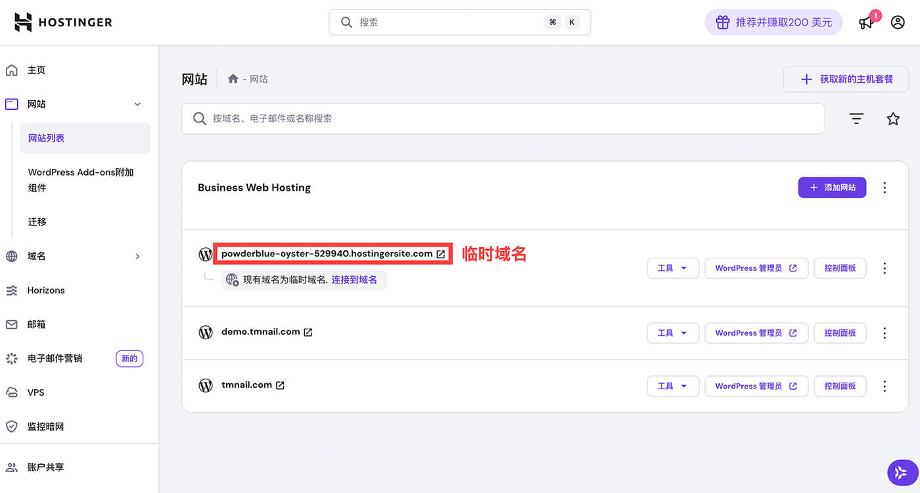
Task: Click the star favorites icon
Action: point(893,119)
